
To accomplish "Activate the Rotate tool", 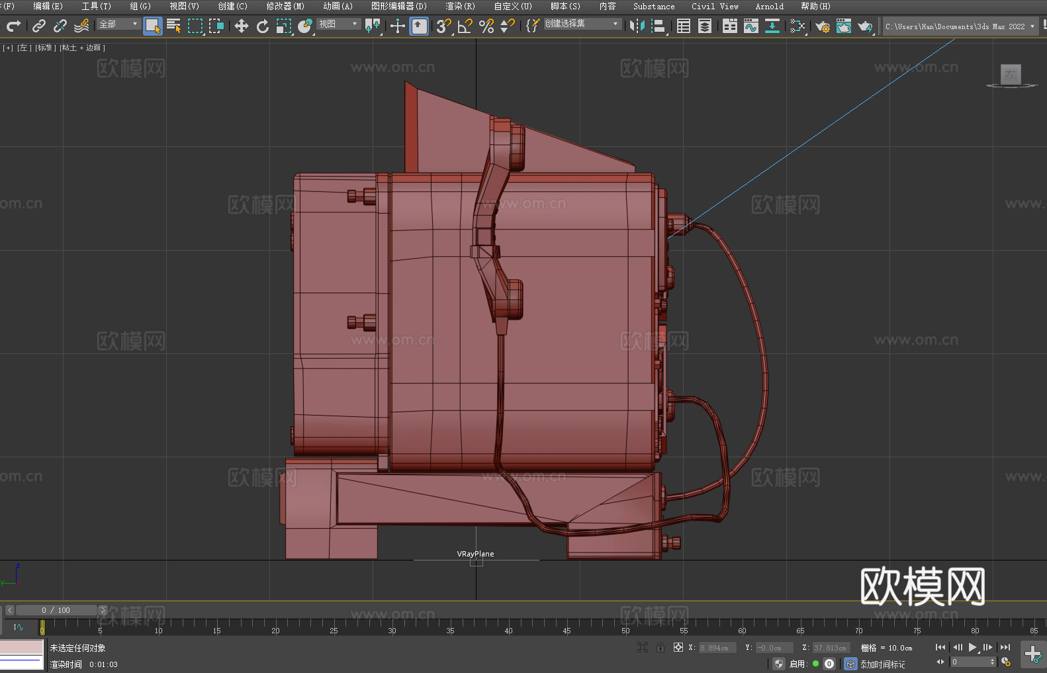I will pos(262,26).
